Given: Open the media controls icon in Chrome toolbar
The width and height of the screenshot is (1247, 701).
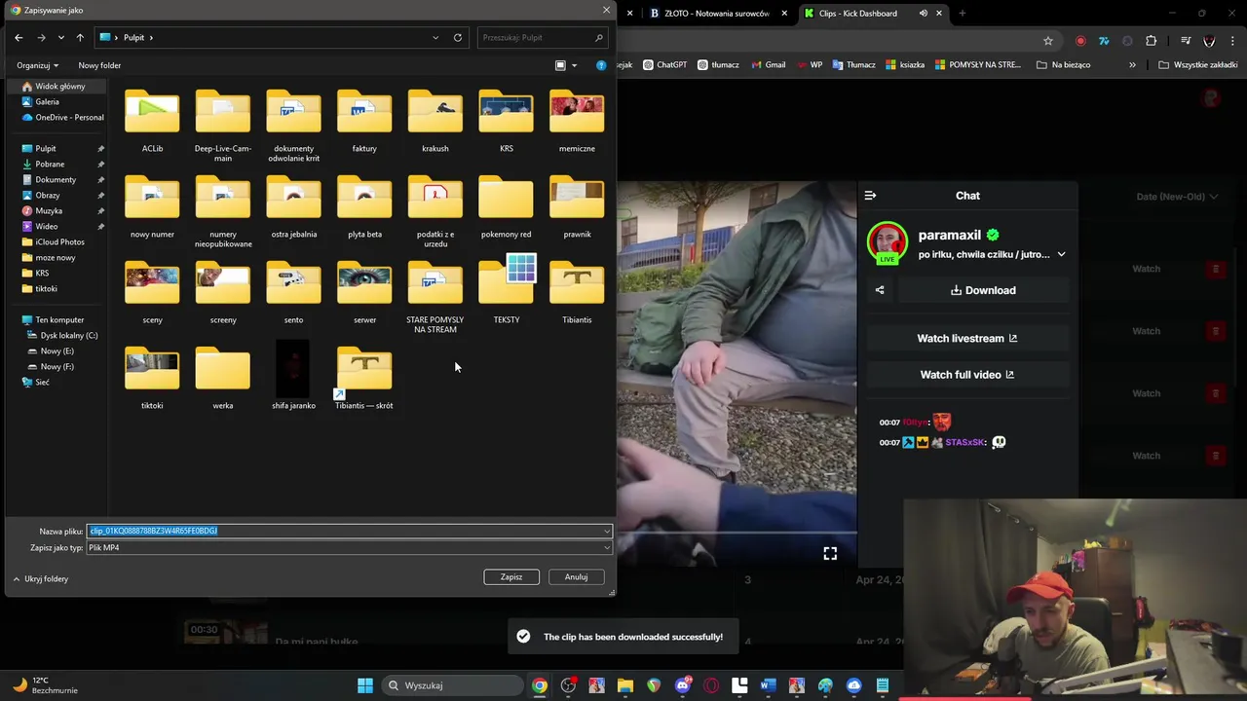Looking at the screenshot, I should point(1186,41).
